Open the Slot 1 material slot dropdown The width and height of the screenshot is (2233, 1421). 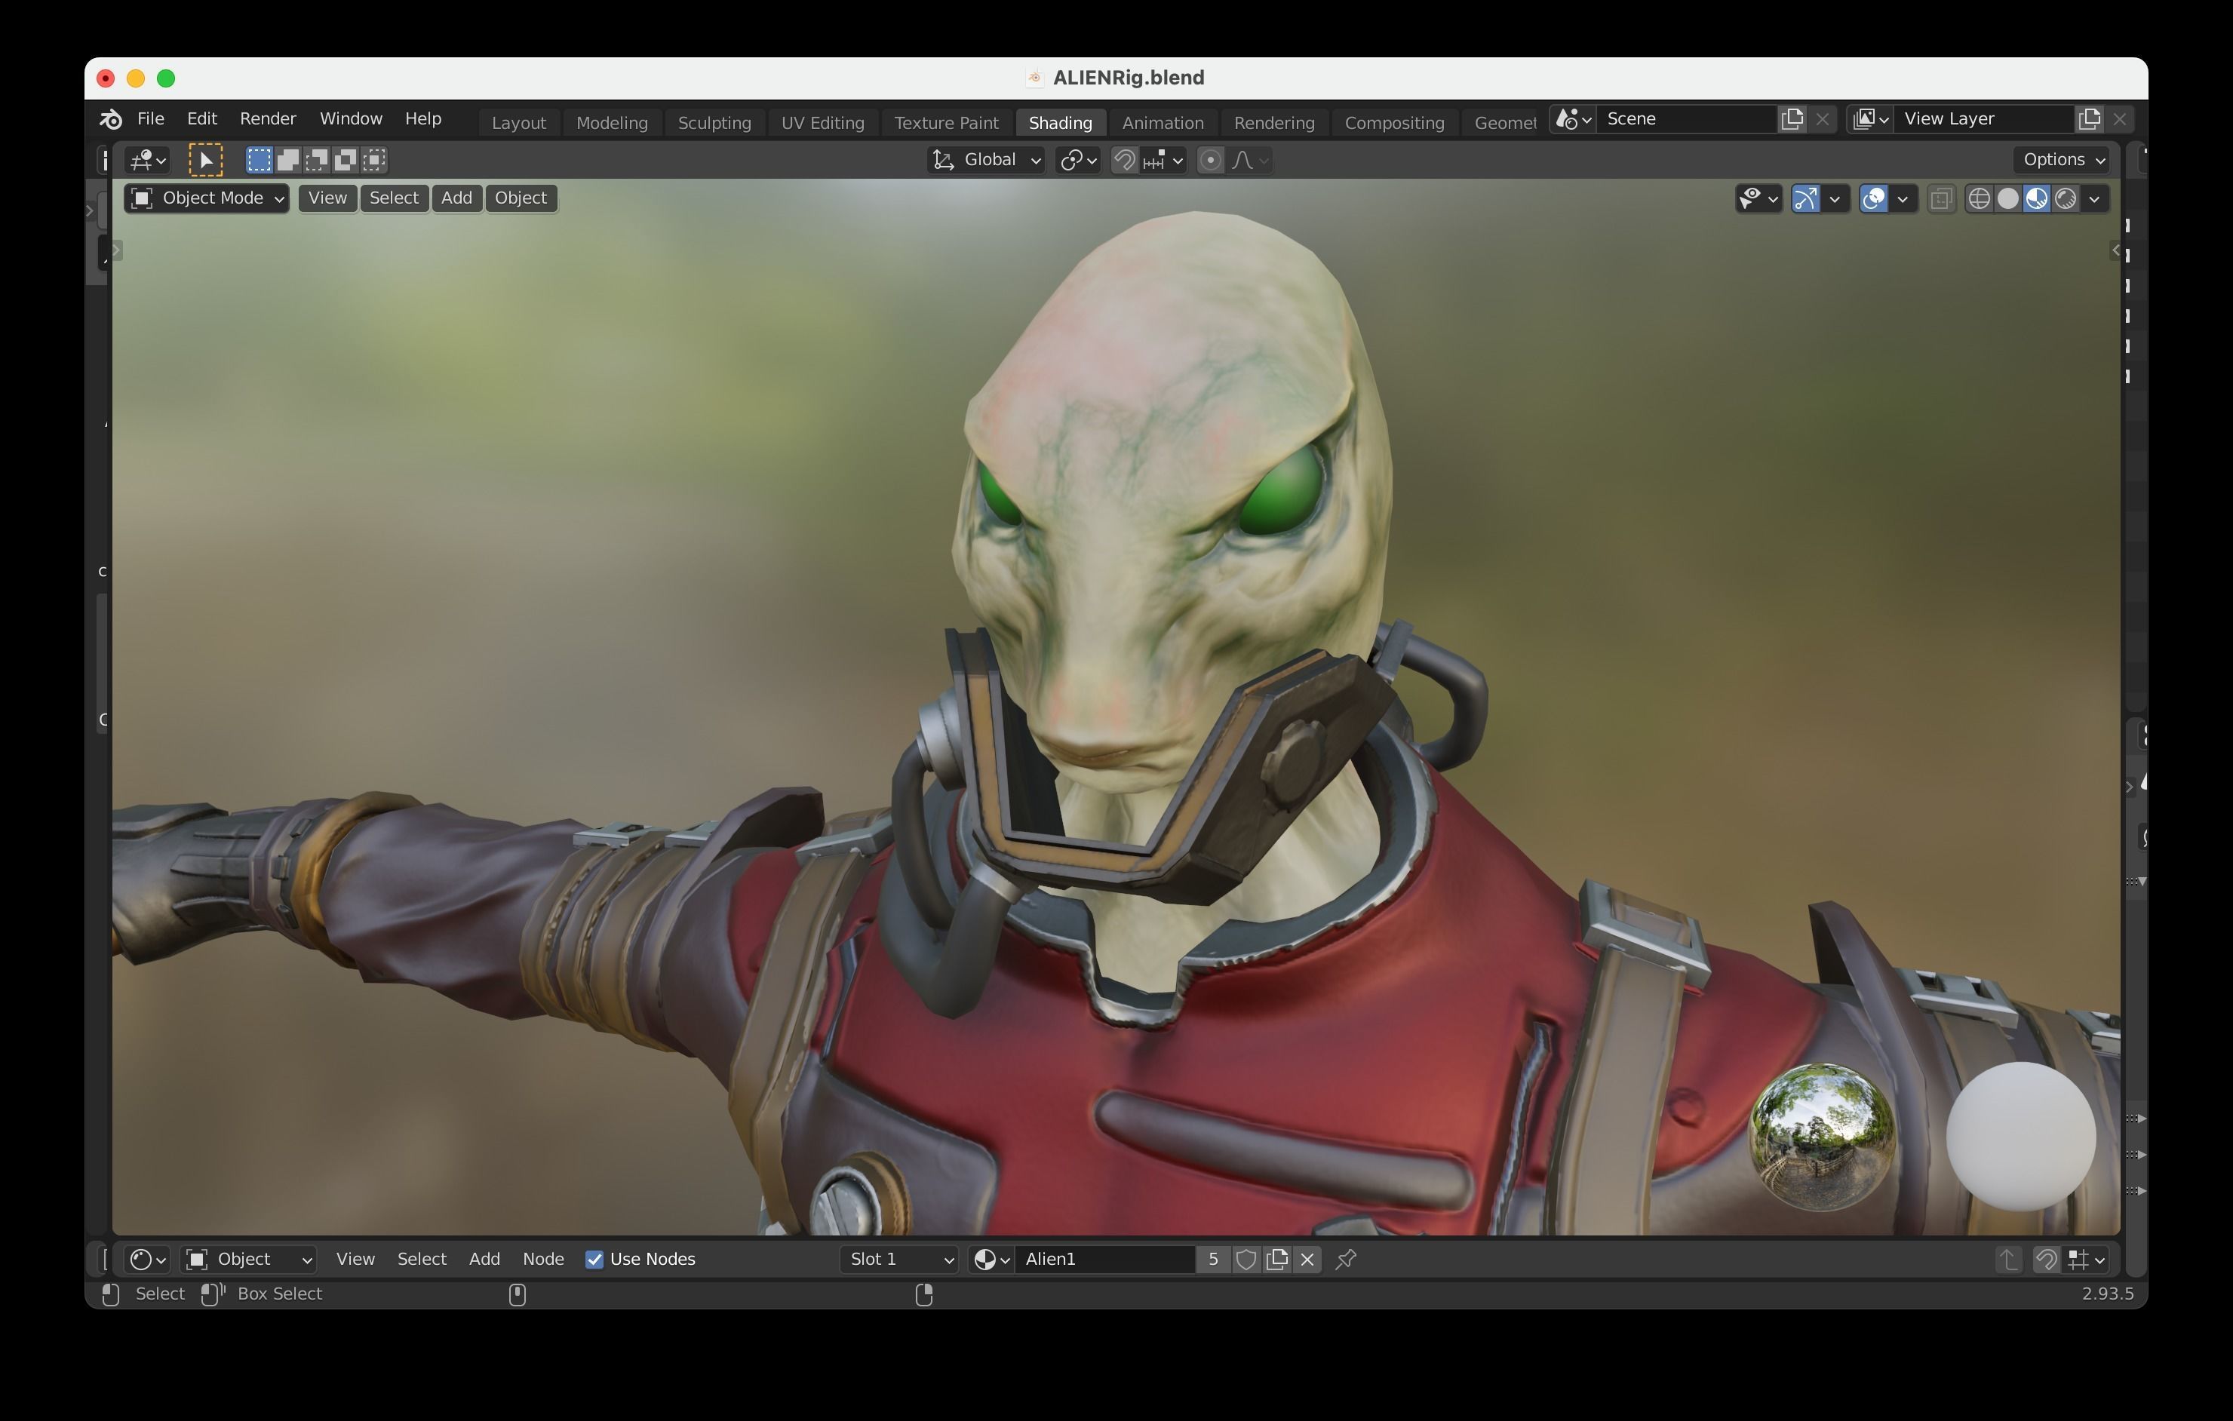pos(898,1260)
